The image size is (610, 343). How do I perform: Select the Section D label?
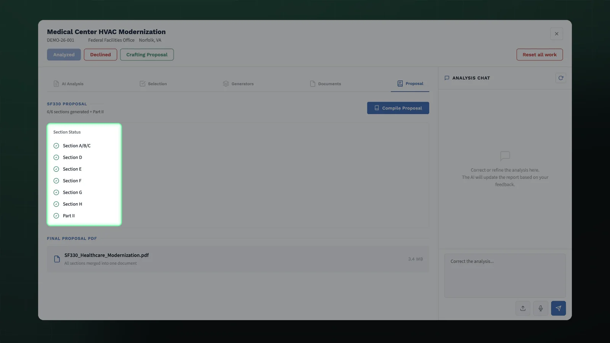72,157
